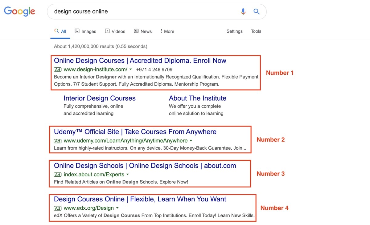Viewport: 370px width, 225px height.
Task: Switch to the Videos tab
Action: [115, 31]
